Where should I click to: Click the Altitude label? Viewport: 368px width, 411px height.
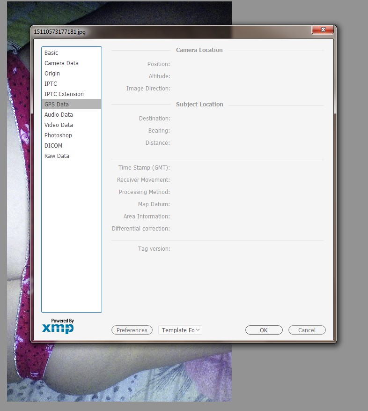[x=160, y=76]
